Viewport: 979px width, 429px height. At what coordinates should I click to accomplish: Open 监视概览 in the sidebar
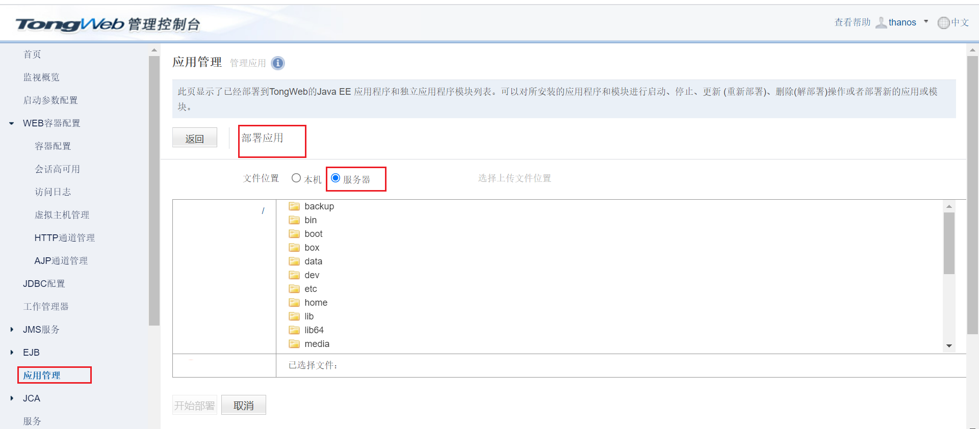(x=41, y=77)
